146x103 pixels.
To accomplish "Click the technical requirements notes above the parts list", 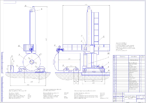I will pos(125,47).
